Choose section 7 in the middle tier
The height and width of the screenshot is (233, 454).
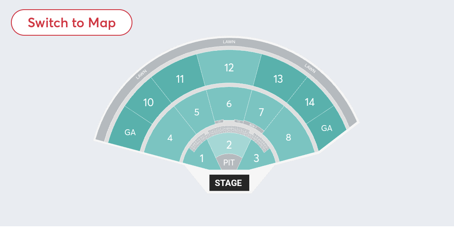point(261,113)
